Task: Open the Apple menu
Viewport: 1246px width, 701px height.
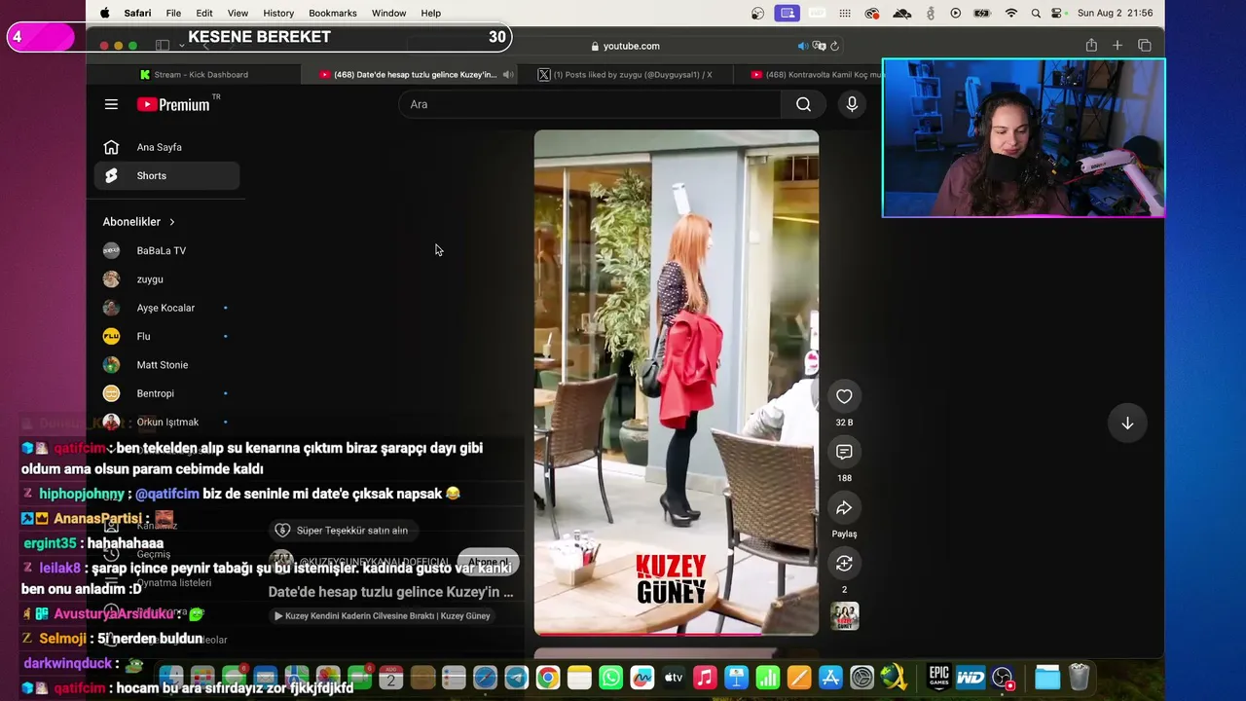Action: tap(104, 13)
